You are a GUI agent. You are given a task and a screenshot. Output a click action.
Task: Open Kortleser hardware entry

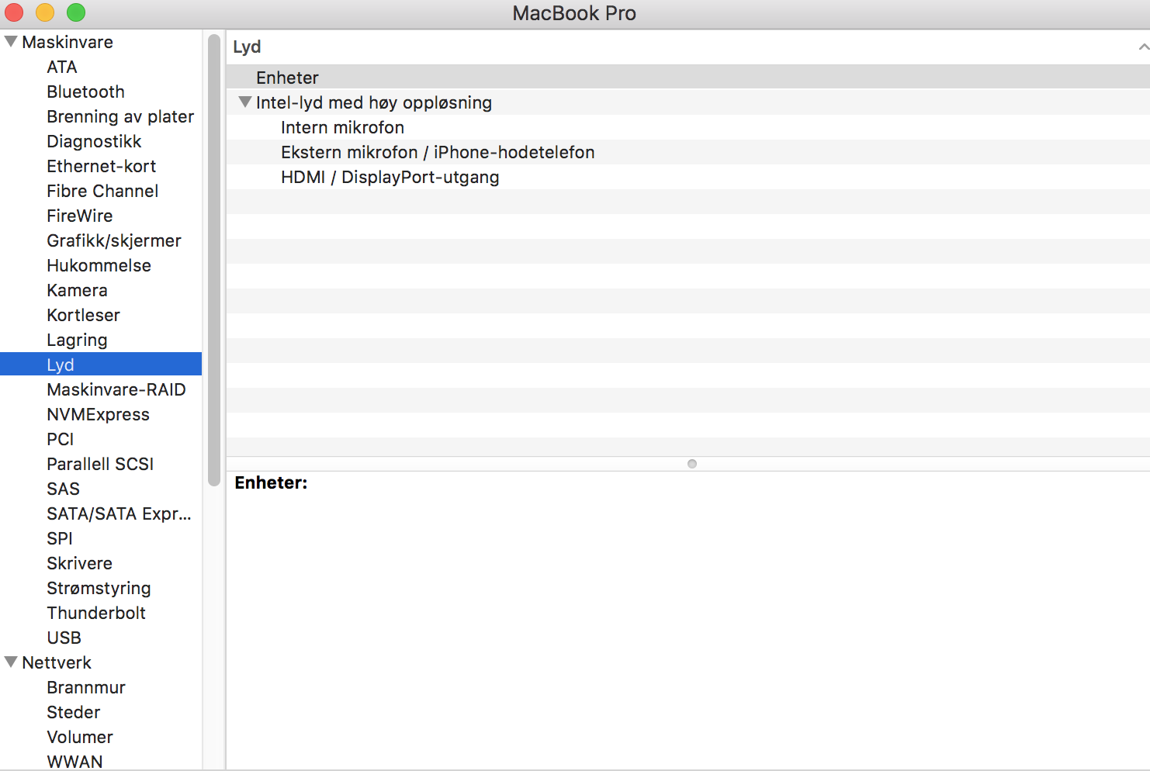pos(83,315)
